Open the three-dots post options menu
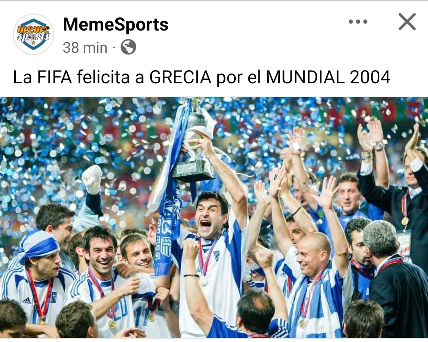This screenshot has width=428, height=342. (x=358, y=21)
